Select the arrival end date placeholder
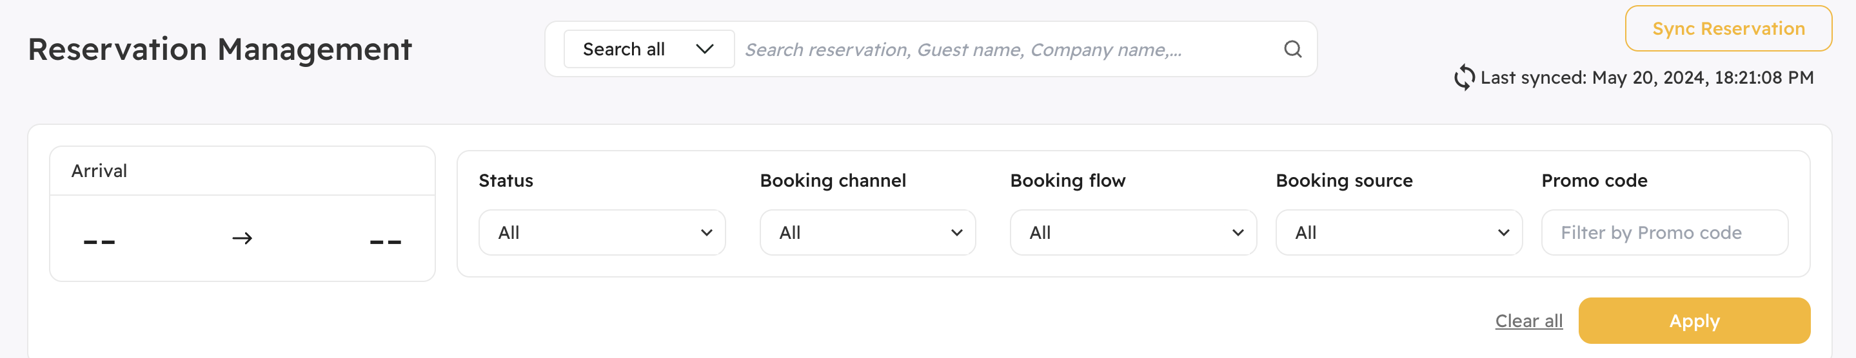This screenshot has width=1856, height=358. [x=386, y=242]
